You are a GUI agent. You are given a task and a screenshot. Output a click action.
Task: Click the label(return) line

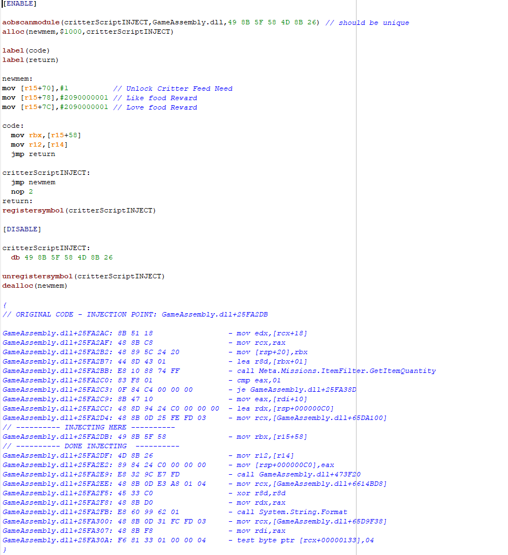[x=30, y=60]
